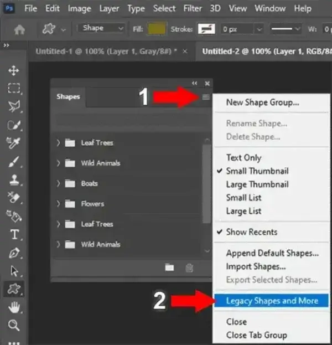Choose Close in the panel menu
This screenshot has height=345, width=332.
tap(237, 322)
